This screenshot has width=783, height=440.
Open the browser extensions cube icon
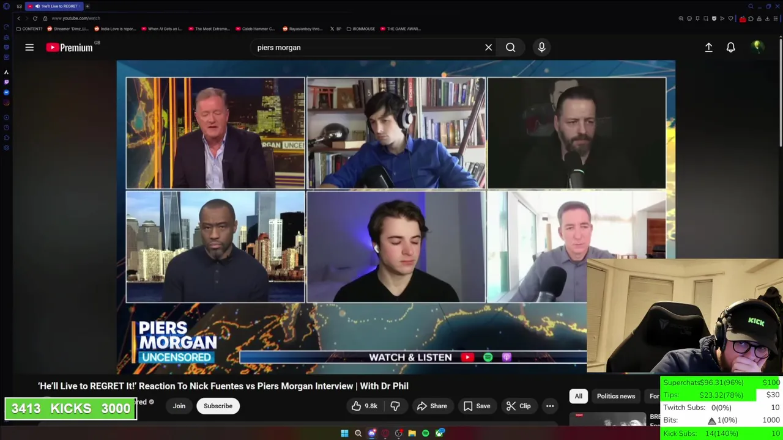(751, 18)
